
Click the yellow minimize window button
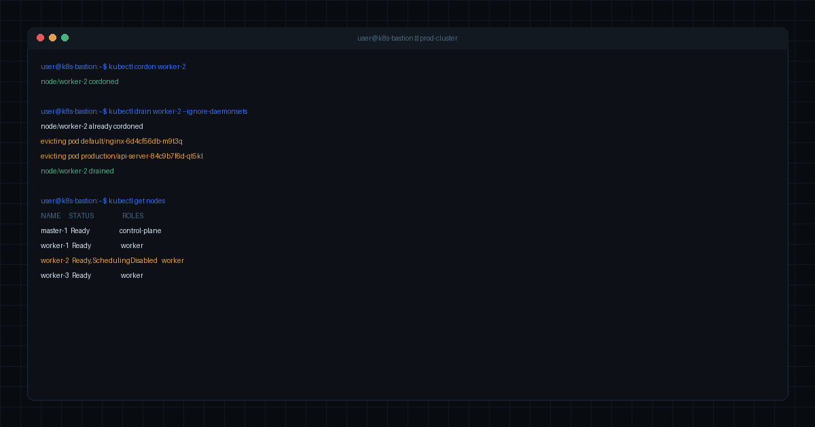52,38
